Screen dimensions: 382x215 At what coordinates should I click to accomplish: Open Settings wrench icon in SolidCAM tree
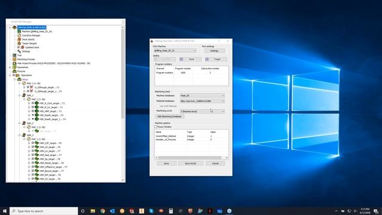(19, 51)
